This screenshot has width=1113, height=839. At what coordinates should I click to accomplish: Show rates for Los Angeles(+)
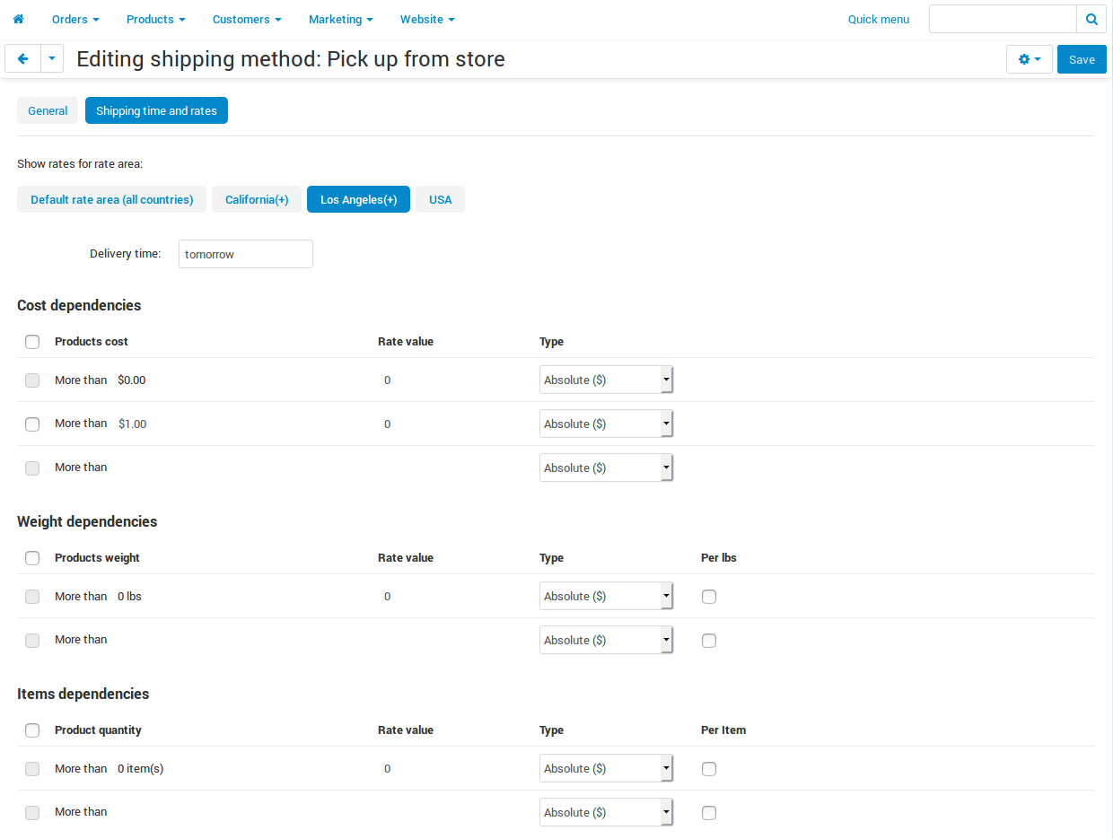[358, 199]
